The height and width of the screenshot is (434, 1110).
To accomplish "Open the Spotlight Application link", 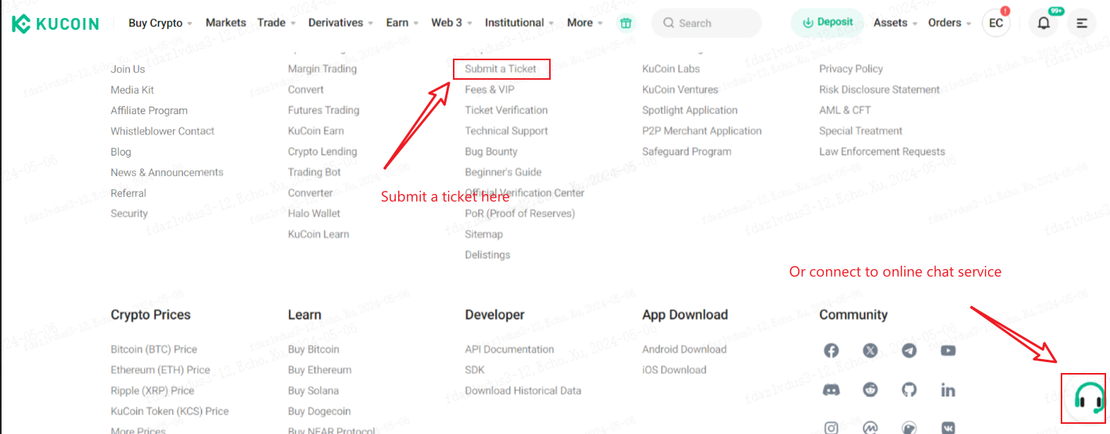I will point(690,110).
